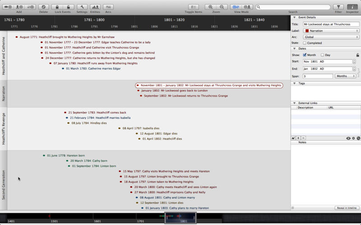
Task: Check the Completed state checkbox
Action: pyautogui.click(x=305, y=43)
